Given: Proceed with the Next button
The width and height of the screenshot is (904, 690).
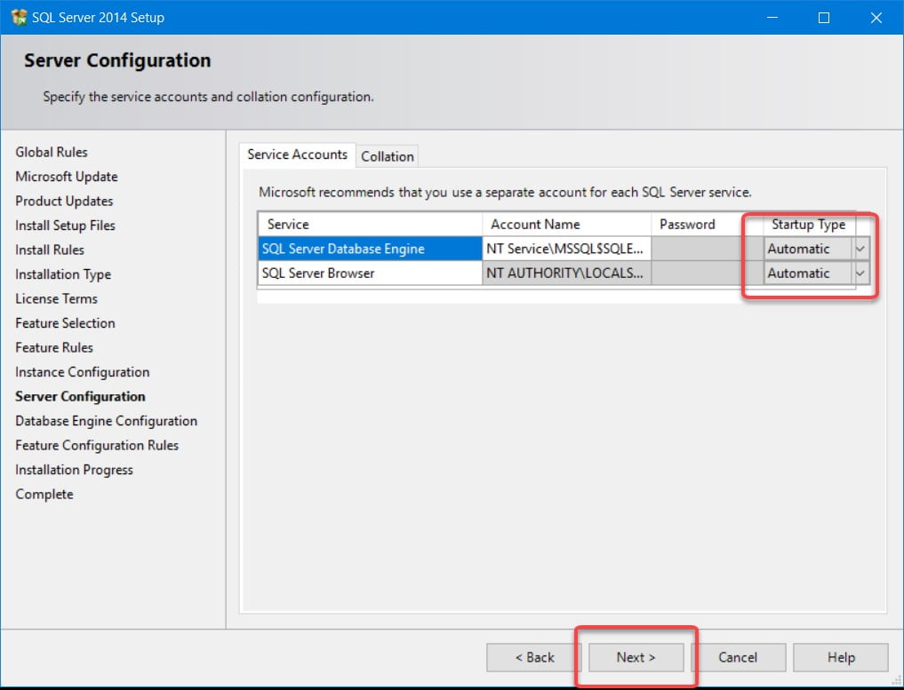Looking at the screenshot, I should coord(636,657).
